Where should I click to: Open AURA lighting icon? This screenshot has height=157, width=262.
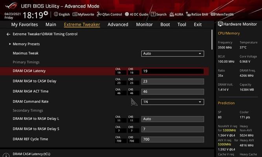click(172, 15)
